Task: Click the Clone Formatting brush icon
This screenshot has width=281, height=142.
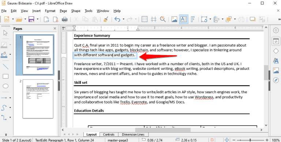Action: tap(106, 19)
